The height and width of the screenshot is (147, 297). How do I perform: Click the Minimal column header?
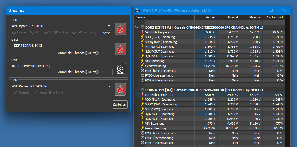click(229, 17)
